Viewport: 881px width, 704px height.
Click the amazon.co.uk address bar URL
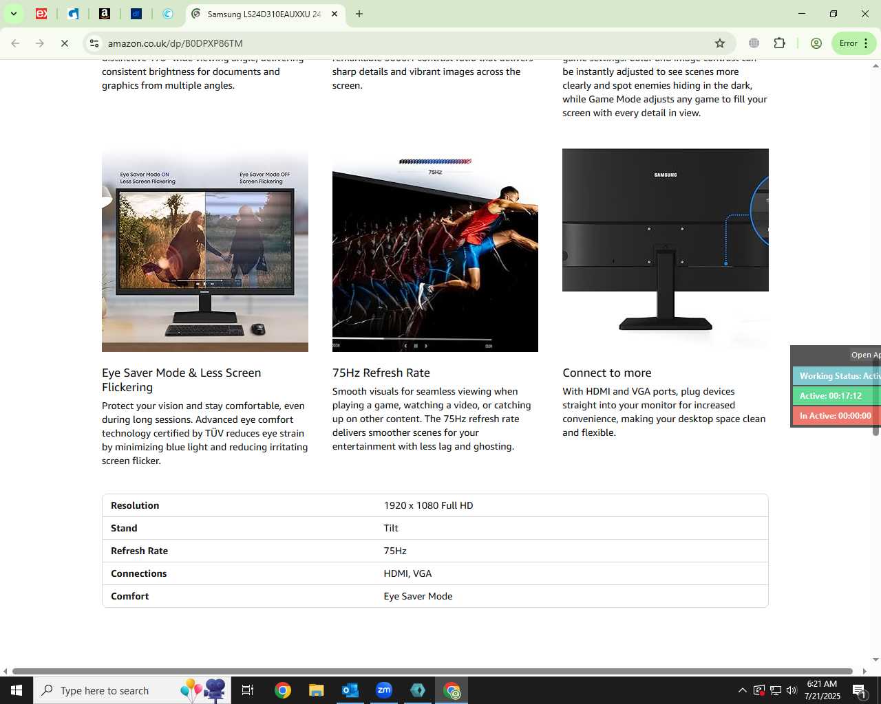coord(176,43)
